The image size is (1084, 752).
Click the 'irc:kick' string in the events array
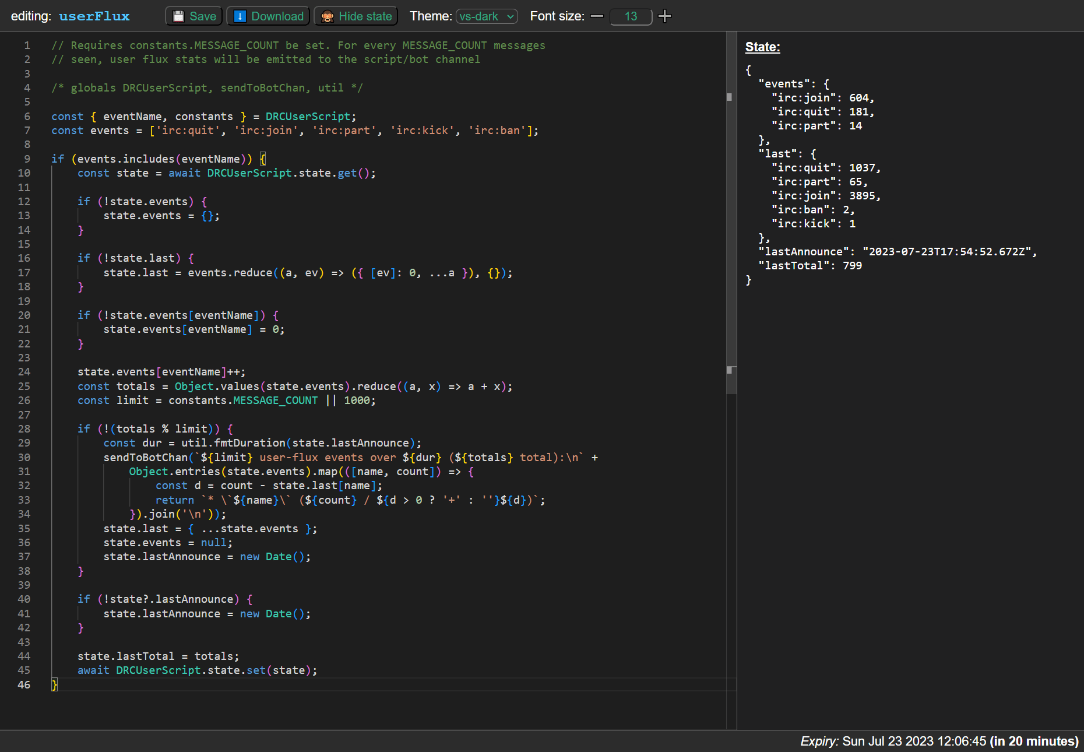(x=423, y=131)
